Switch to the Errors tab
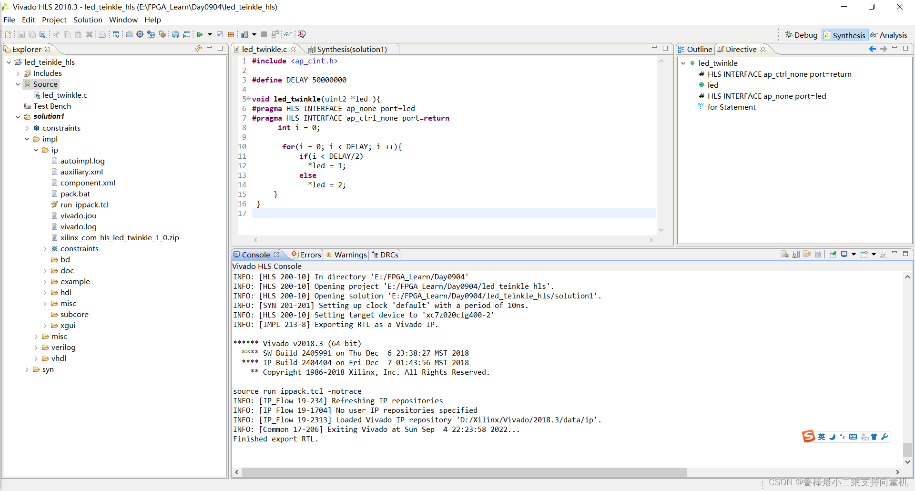The width and height of the screenshot is (915, 491). click(306, 255)
